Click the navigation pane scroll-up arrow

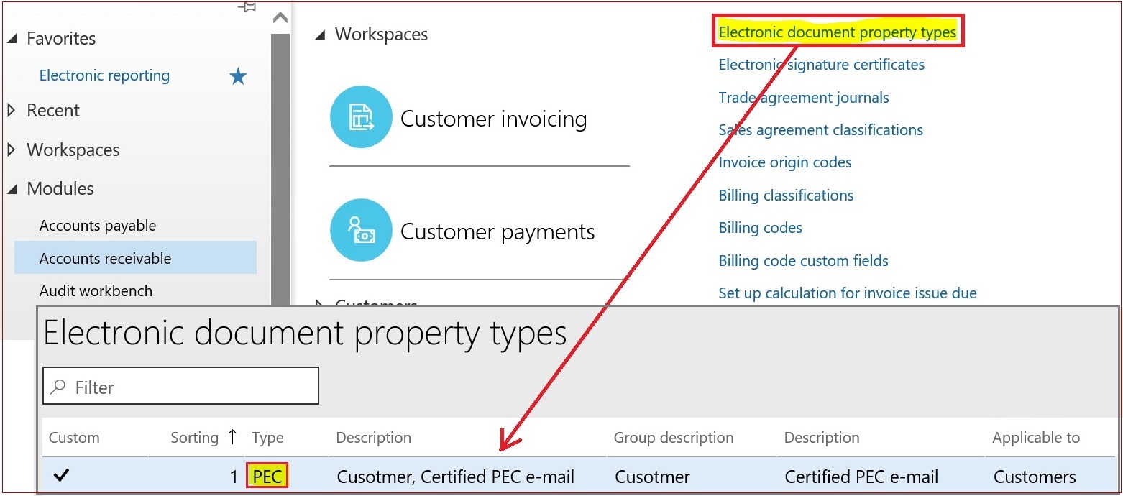pyautogui.click(x=280, y=17)
